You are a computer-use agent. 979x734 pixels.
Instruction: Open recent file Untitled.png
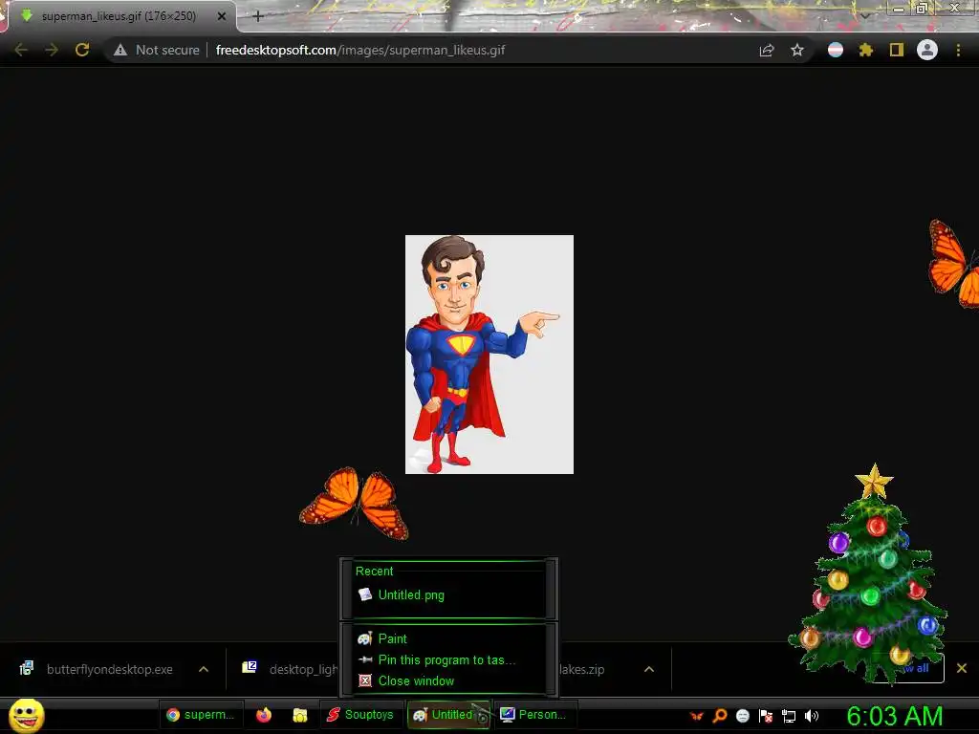point(448,594)
